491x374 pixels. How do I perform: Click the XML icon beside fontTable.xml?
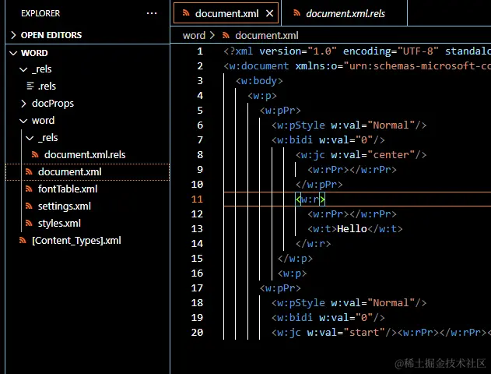click(29, 189)
